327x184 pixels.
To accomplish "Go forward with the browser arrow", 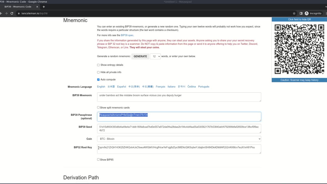I will [x=6, y=13].
